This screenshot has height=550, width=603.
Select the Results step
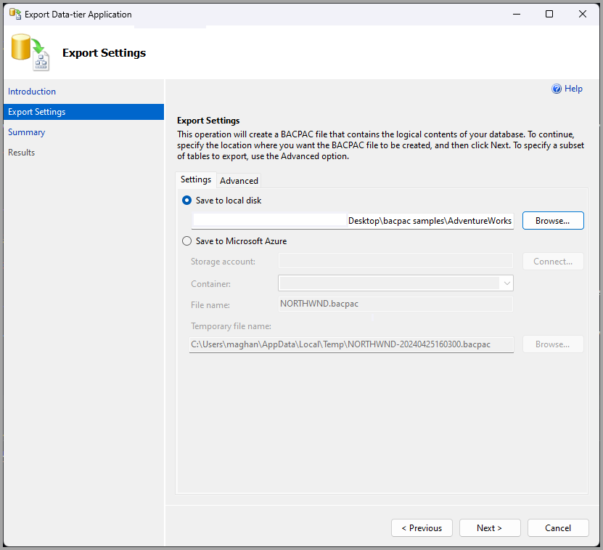point(21,152)
